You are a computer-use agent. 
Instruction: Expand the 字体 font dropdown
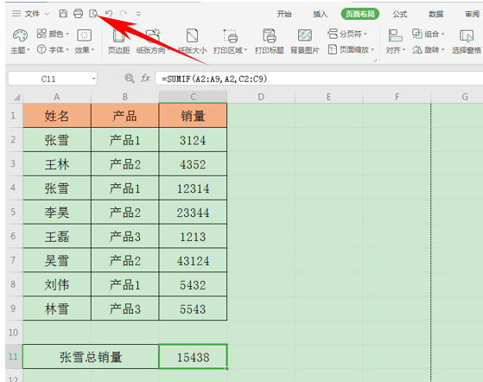53,49
